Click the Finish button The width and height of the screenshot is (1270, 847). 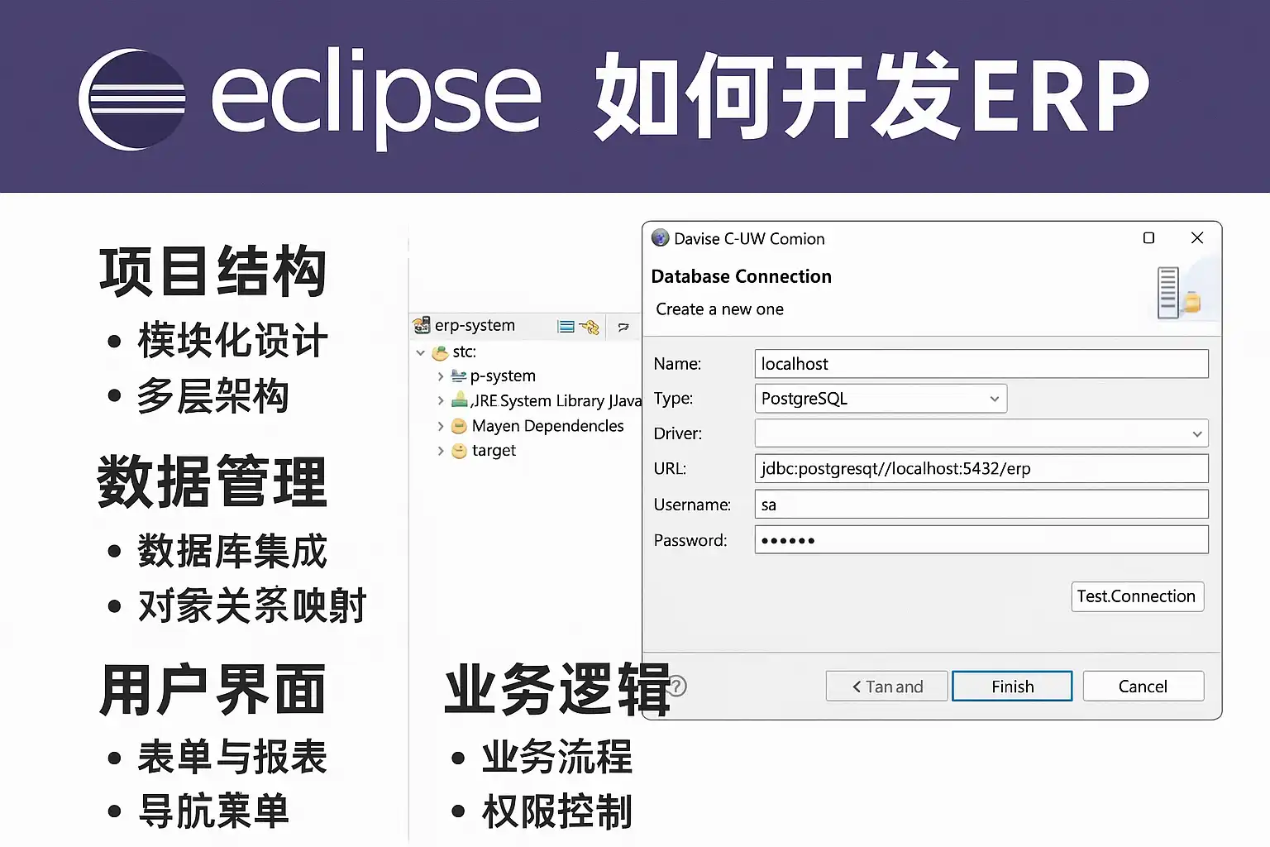click(1012, 687)
